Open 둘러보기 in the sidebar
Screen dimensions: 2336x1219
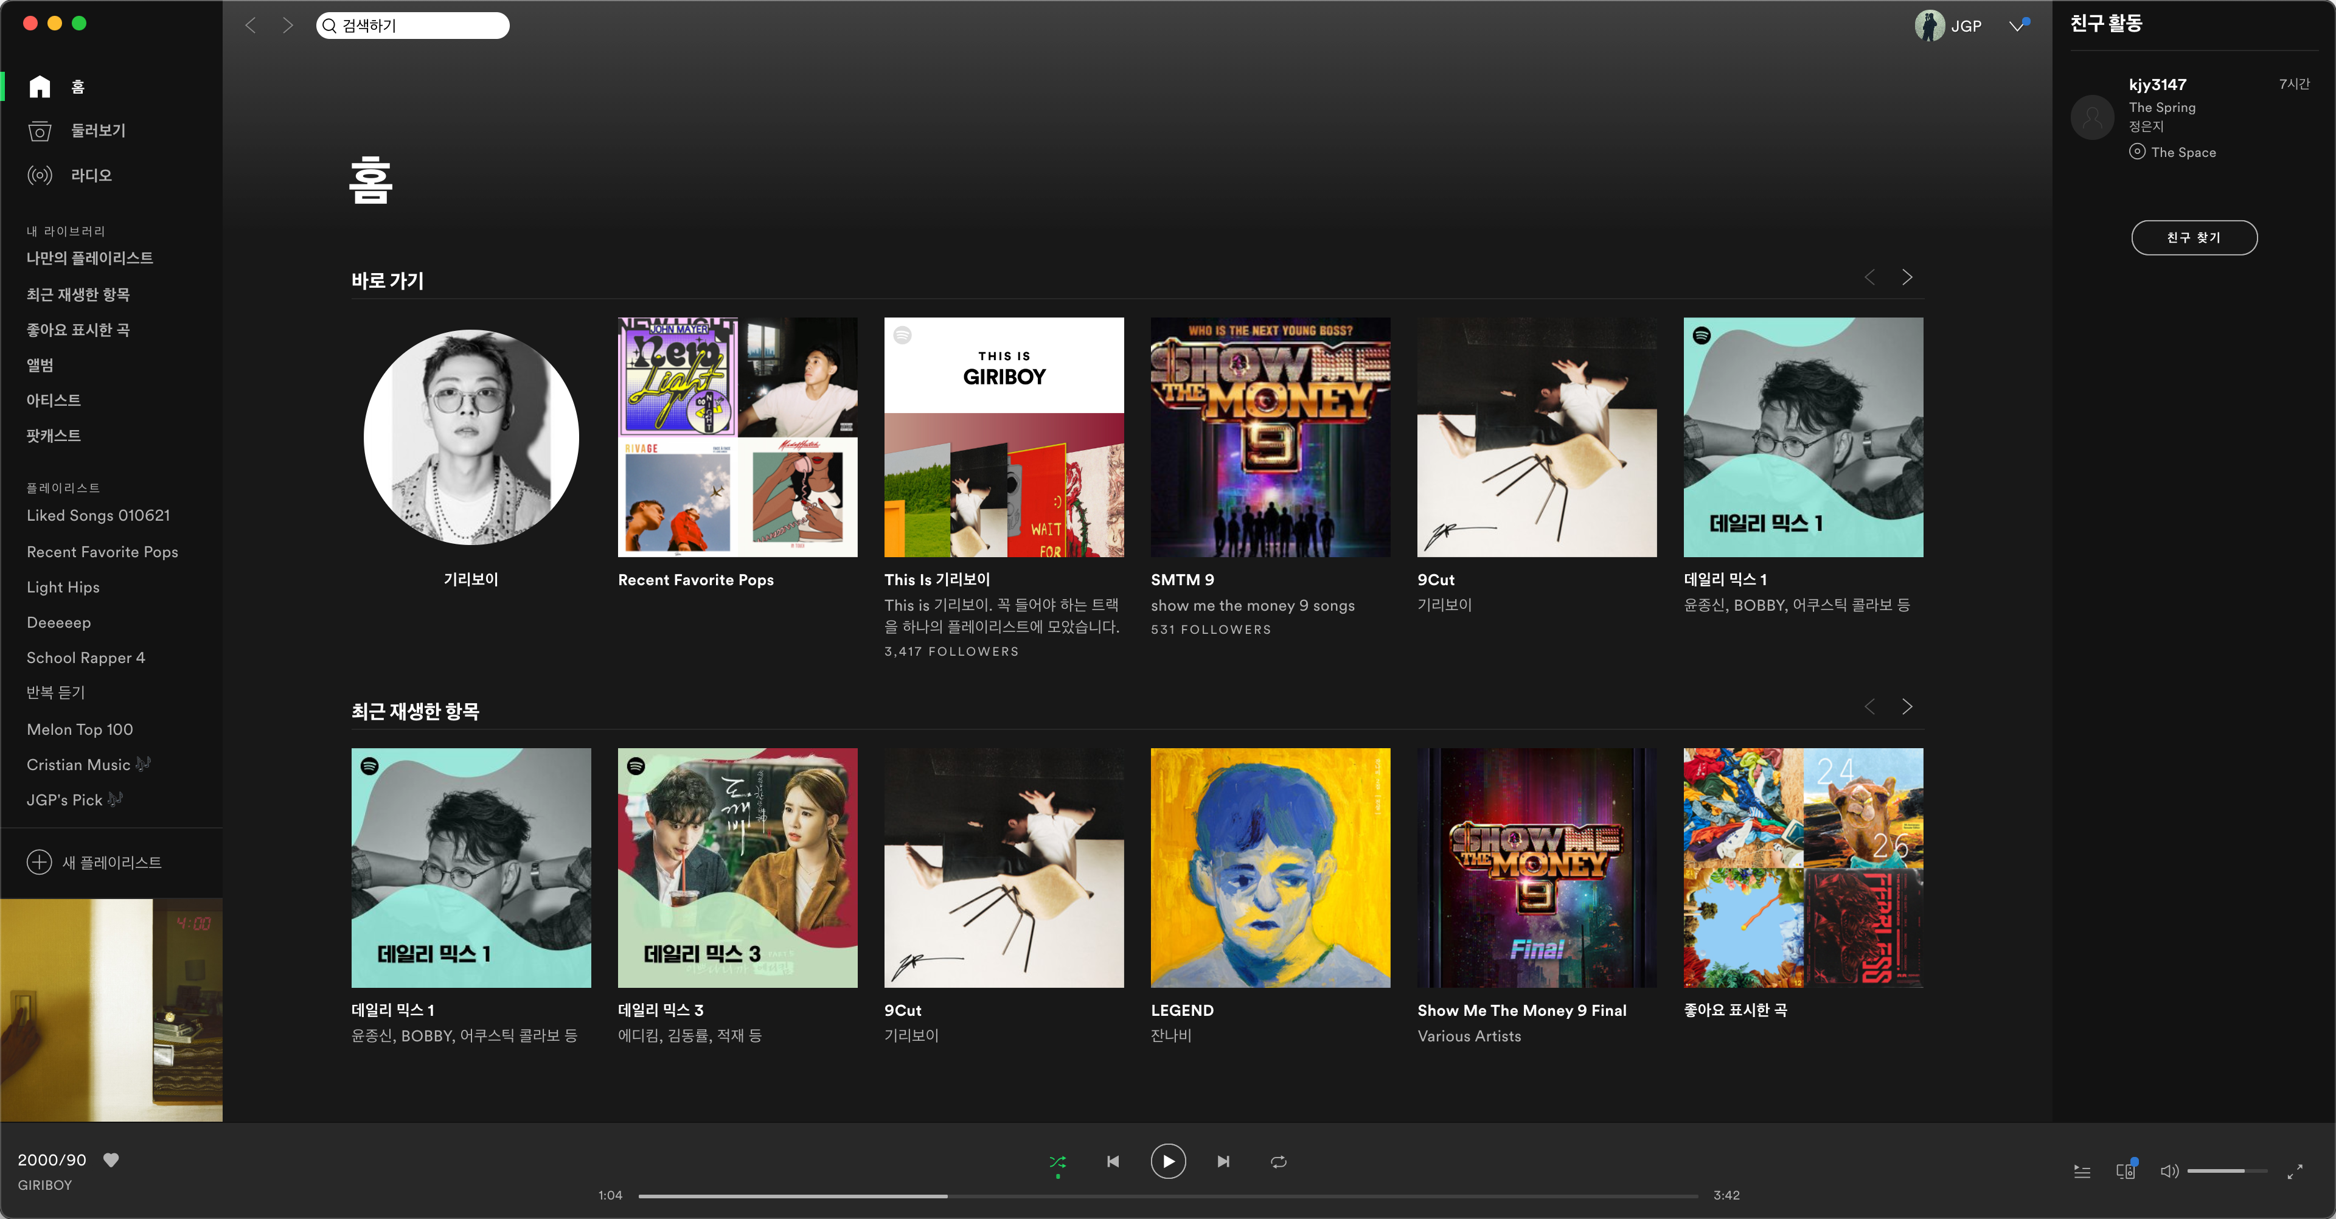point(98,131)
